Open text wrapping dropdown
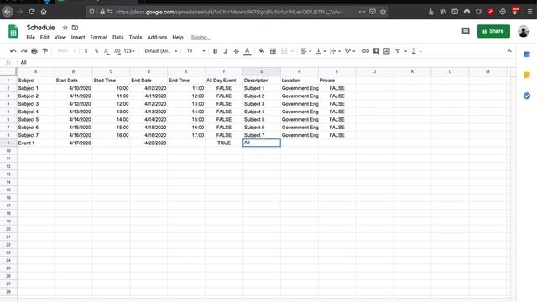 (335, 51)
